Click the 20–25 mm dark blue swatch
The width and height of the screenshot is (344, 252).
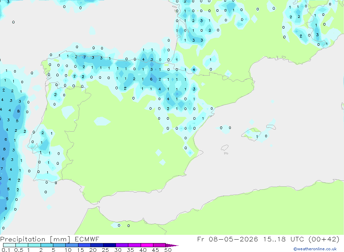coord(97,245)
